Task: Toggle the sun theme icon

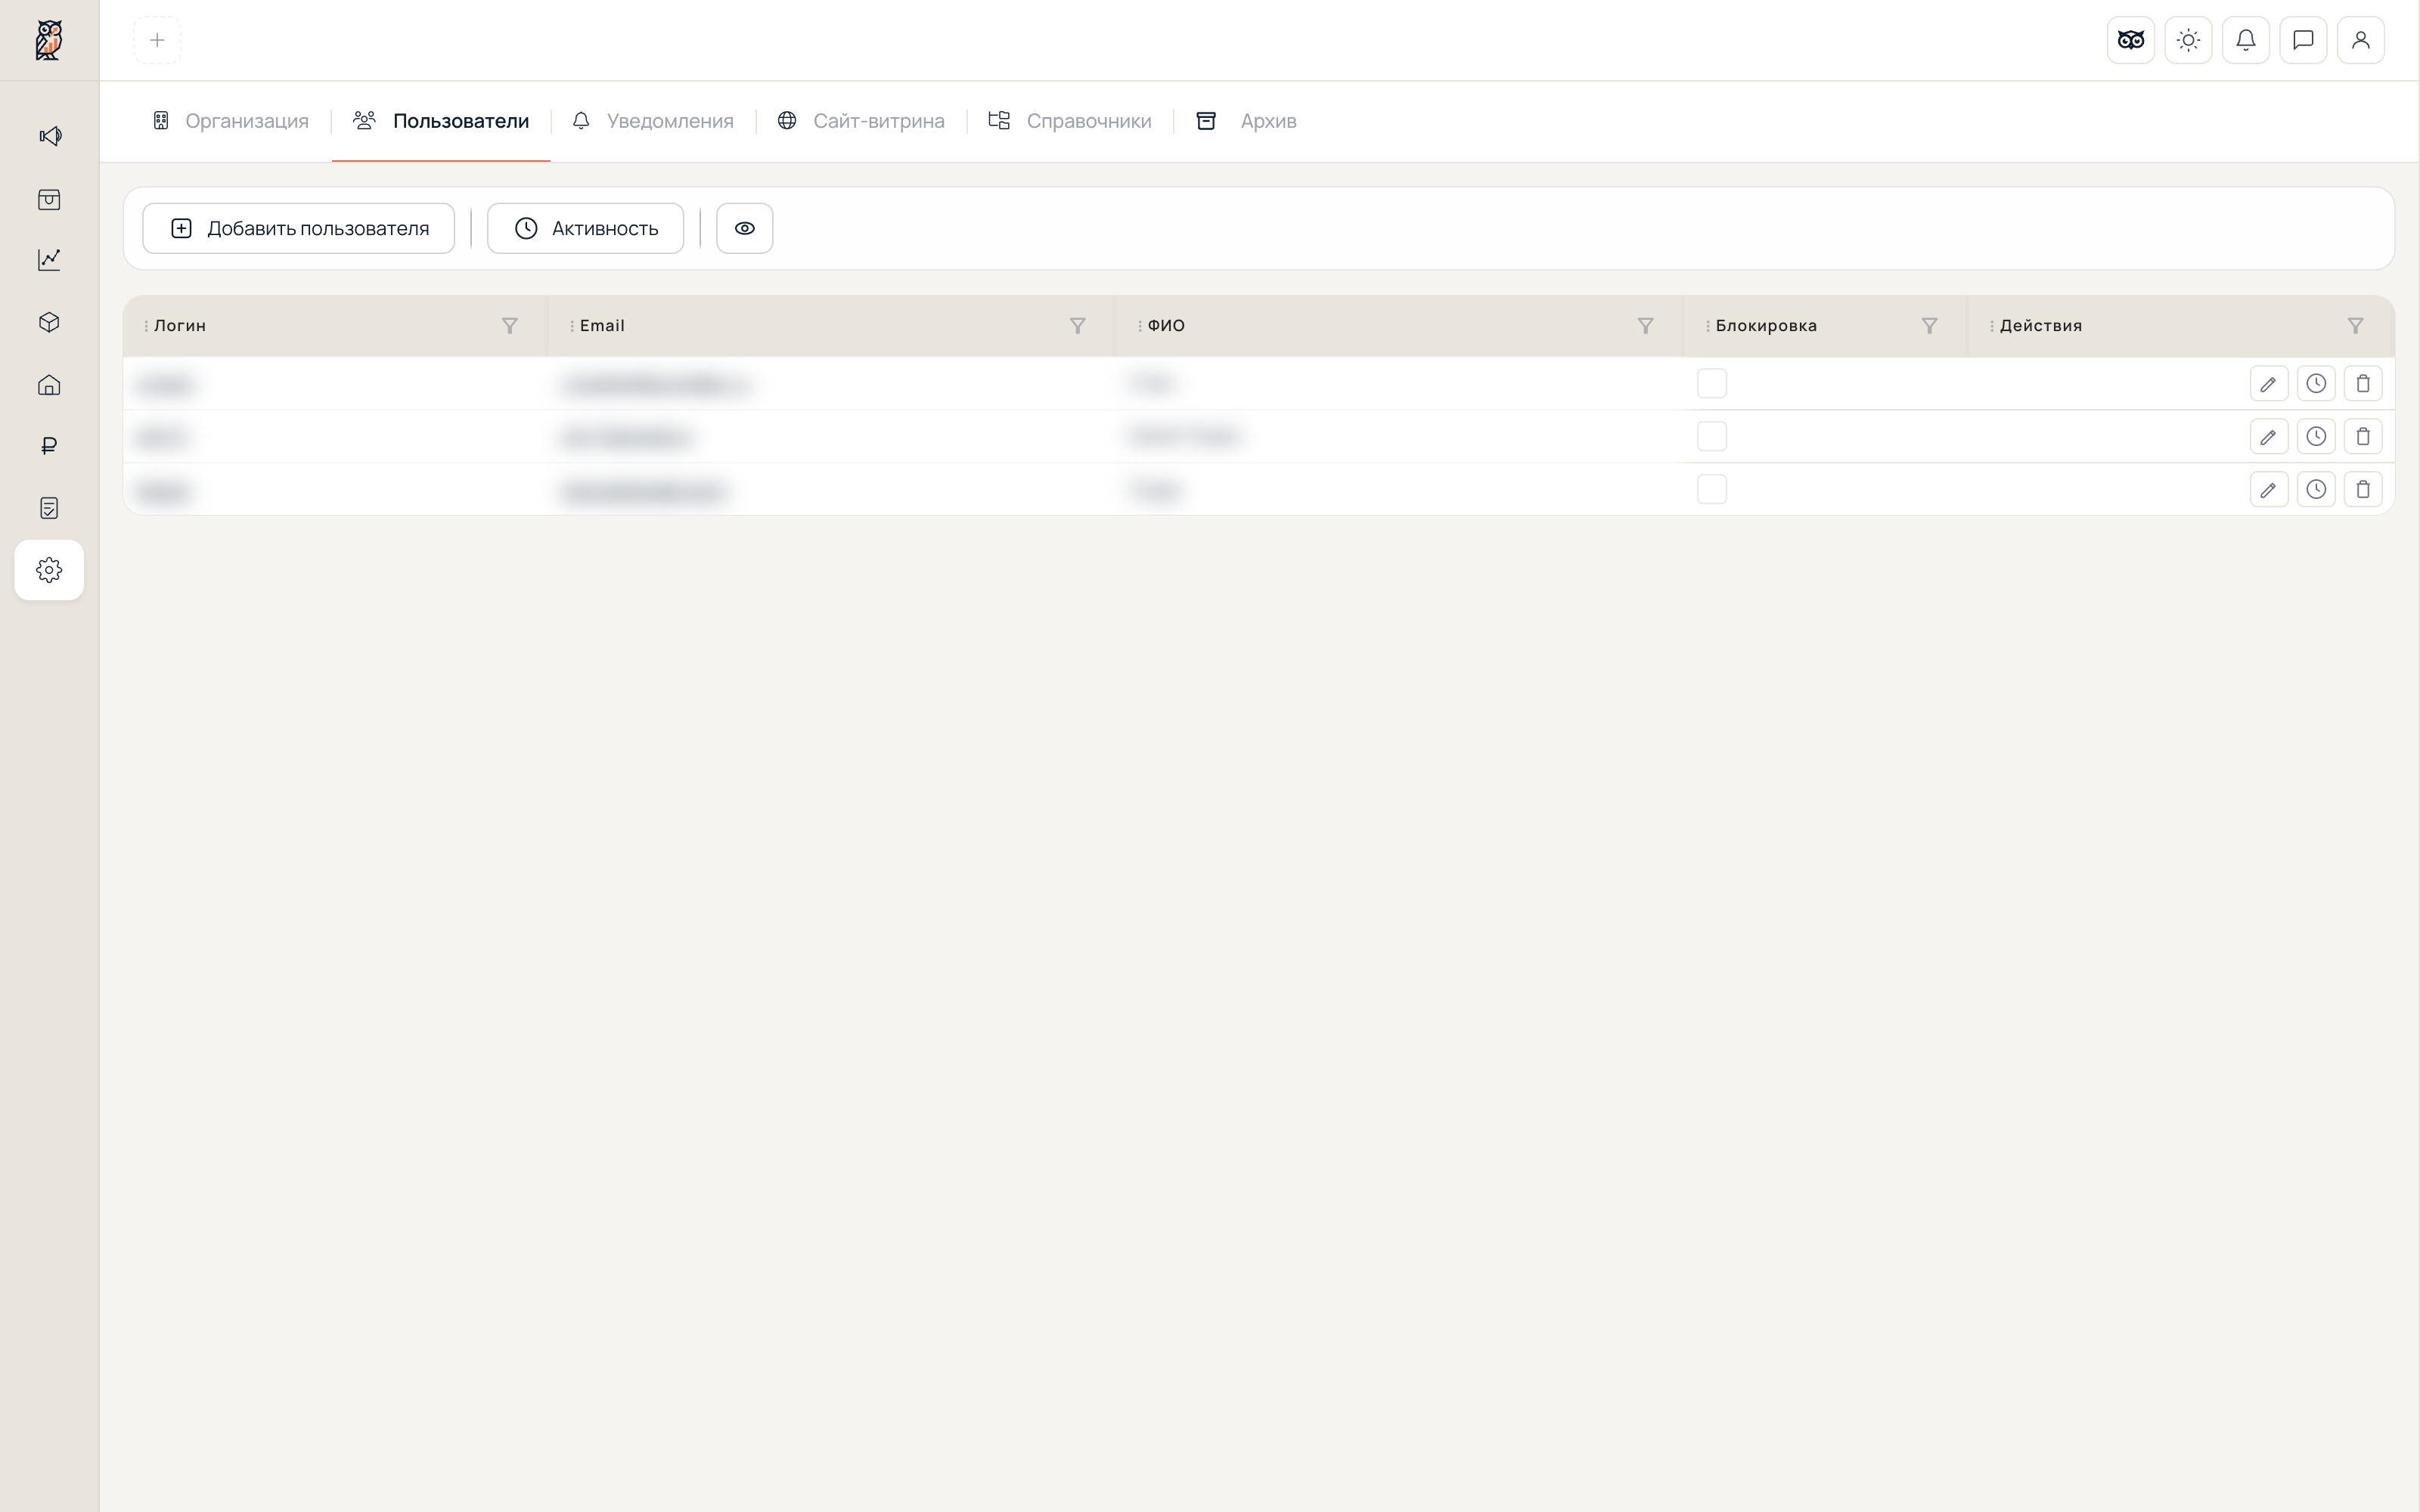Action: tap(2188, 40)
